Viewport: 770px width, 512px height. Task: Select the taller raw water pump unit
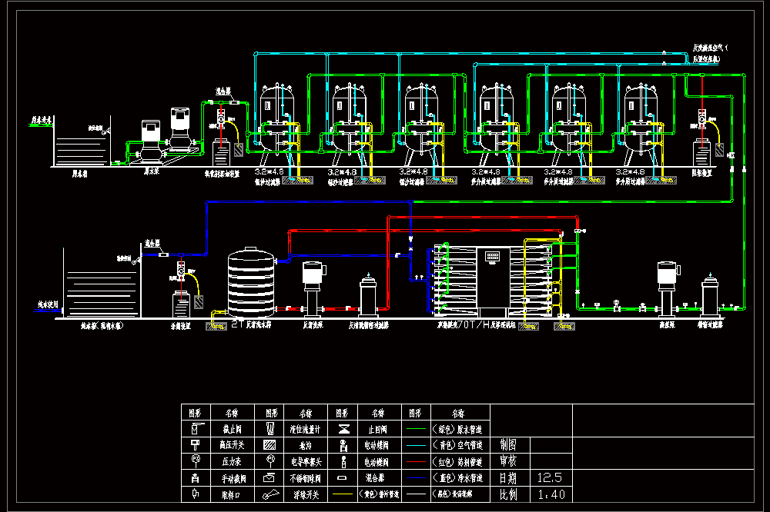(180, 129)
